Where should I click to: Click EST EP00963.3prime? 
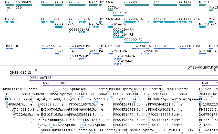click(x=50, y=104)
